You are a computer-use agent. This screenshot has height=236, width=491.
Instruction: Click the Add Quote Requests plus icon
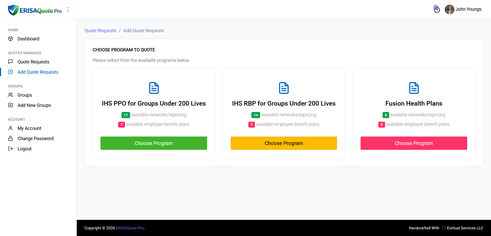[10, 72]
